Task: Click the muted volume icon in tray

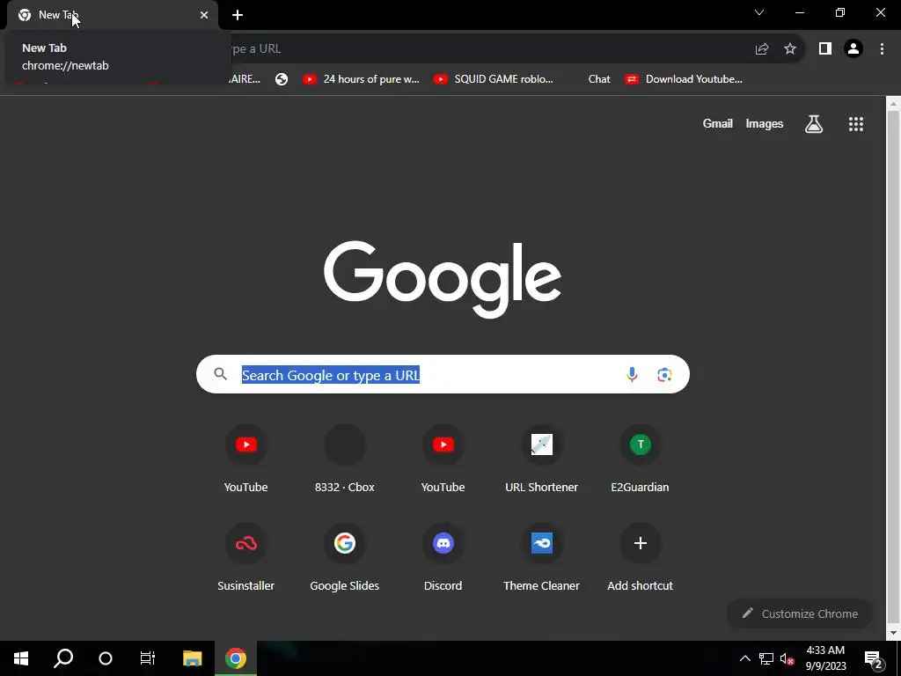Action: click(787, 658)
